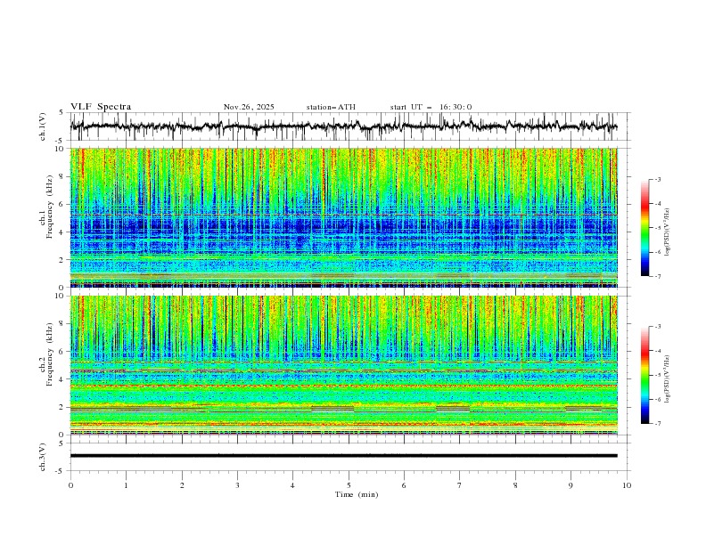Select the "Time (min)" axis label
This screenshot has height=545, width=706.
point(357,494)
